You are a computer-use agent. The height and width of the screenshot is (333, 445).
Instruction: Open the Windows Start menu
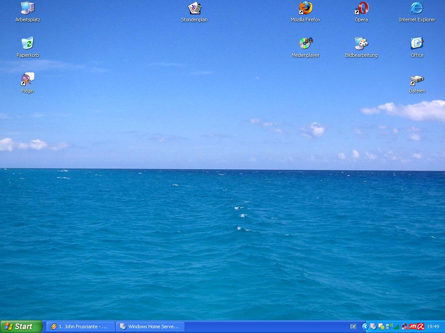point(21,326)
